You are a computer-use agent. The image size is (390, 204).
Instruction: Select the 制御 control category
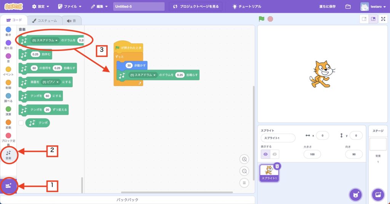click(8, 84)
